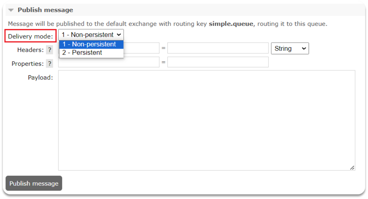Open the String type dropdown
Image resolution: width=368 pixels, height=199 pixels.
click(x=290, y=48)
